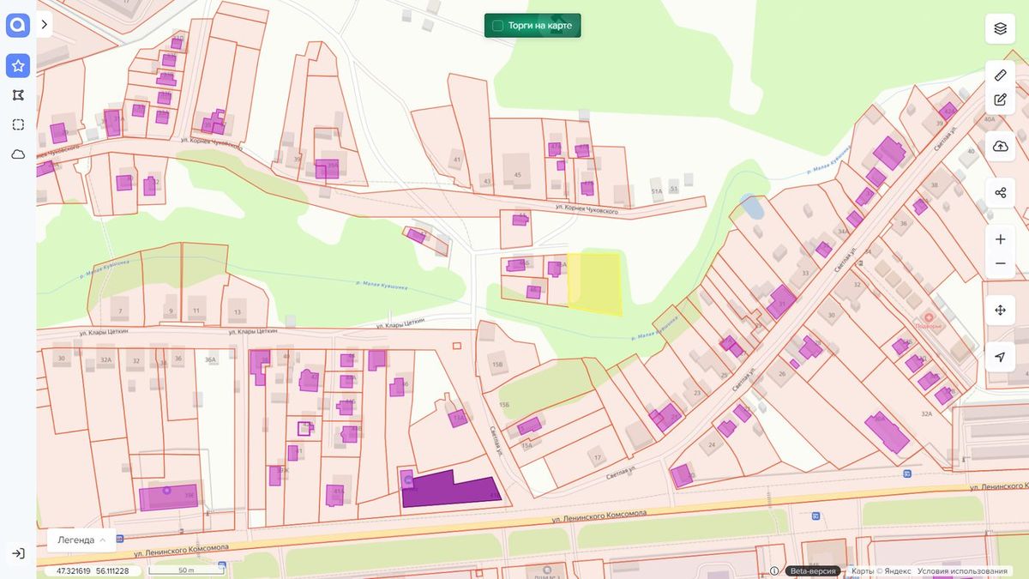1029x579 pixels.
Task: Open the Условия использования link
Action: pyautogui.click(x=963, y=571)
